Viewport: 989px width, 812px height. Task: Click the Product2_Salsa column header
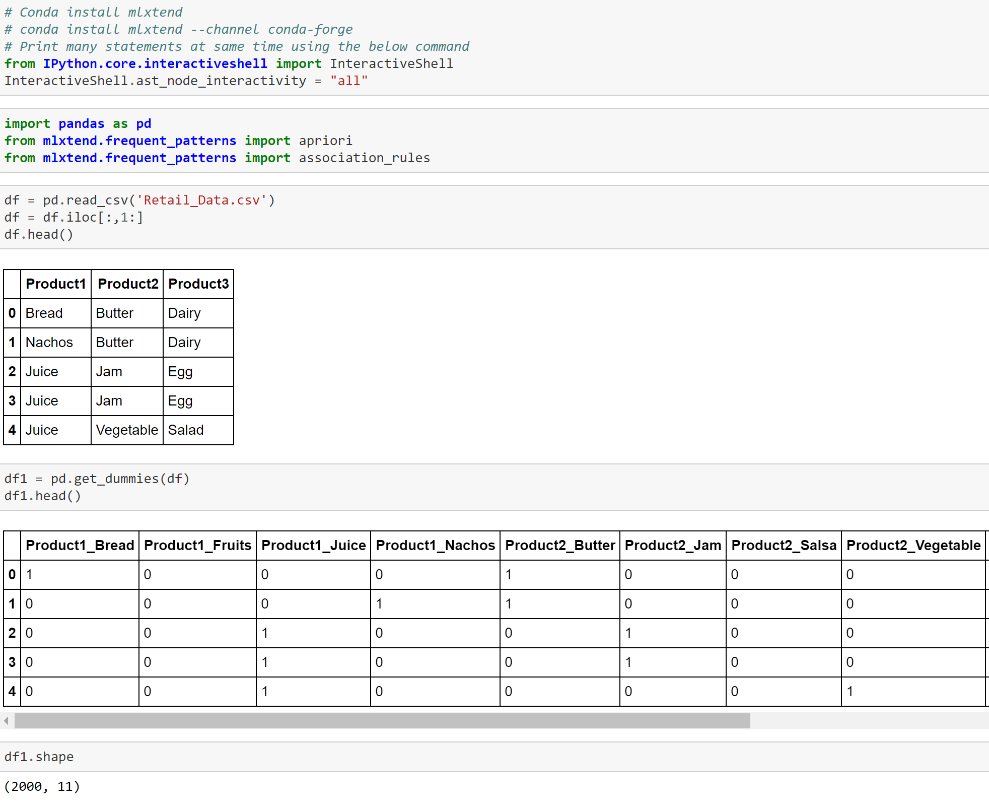coord(784,545)
